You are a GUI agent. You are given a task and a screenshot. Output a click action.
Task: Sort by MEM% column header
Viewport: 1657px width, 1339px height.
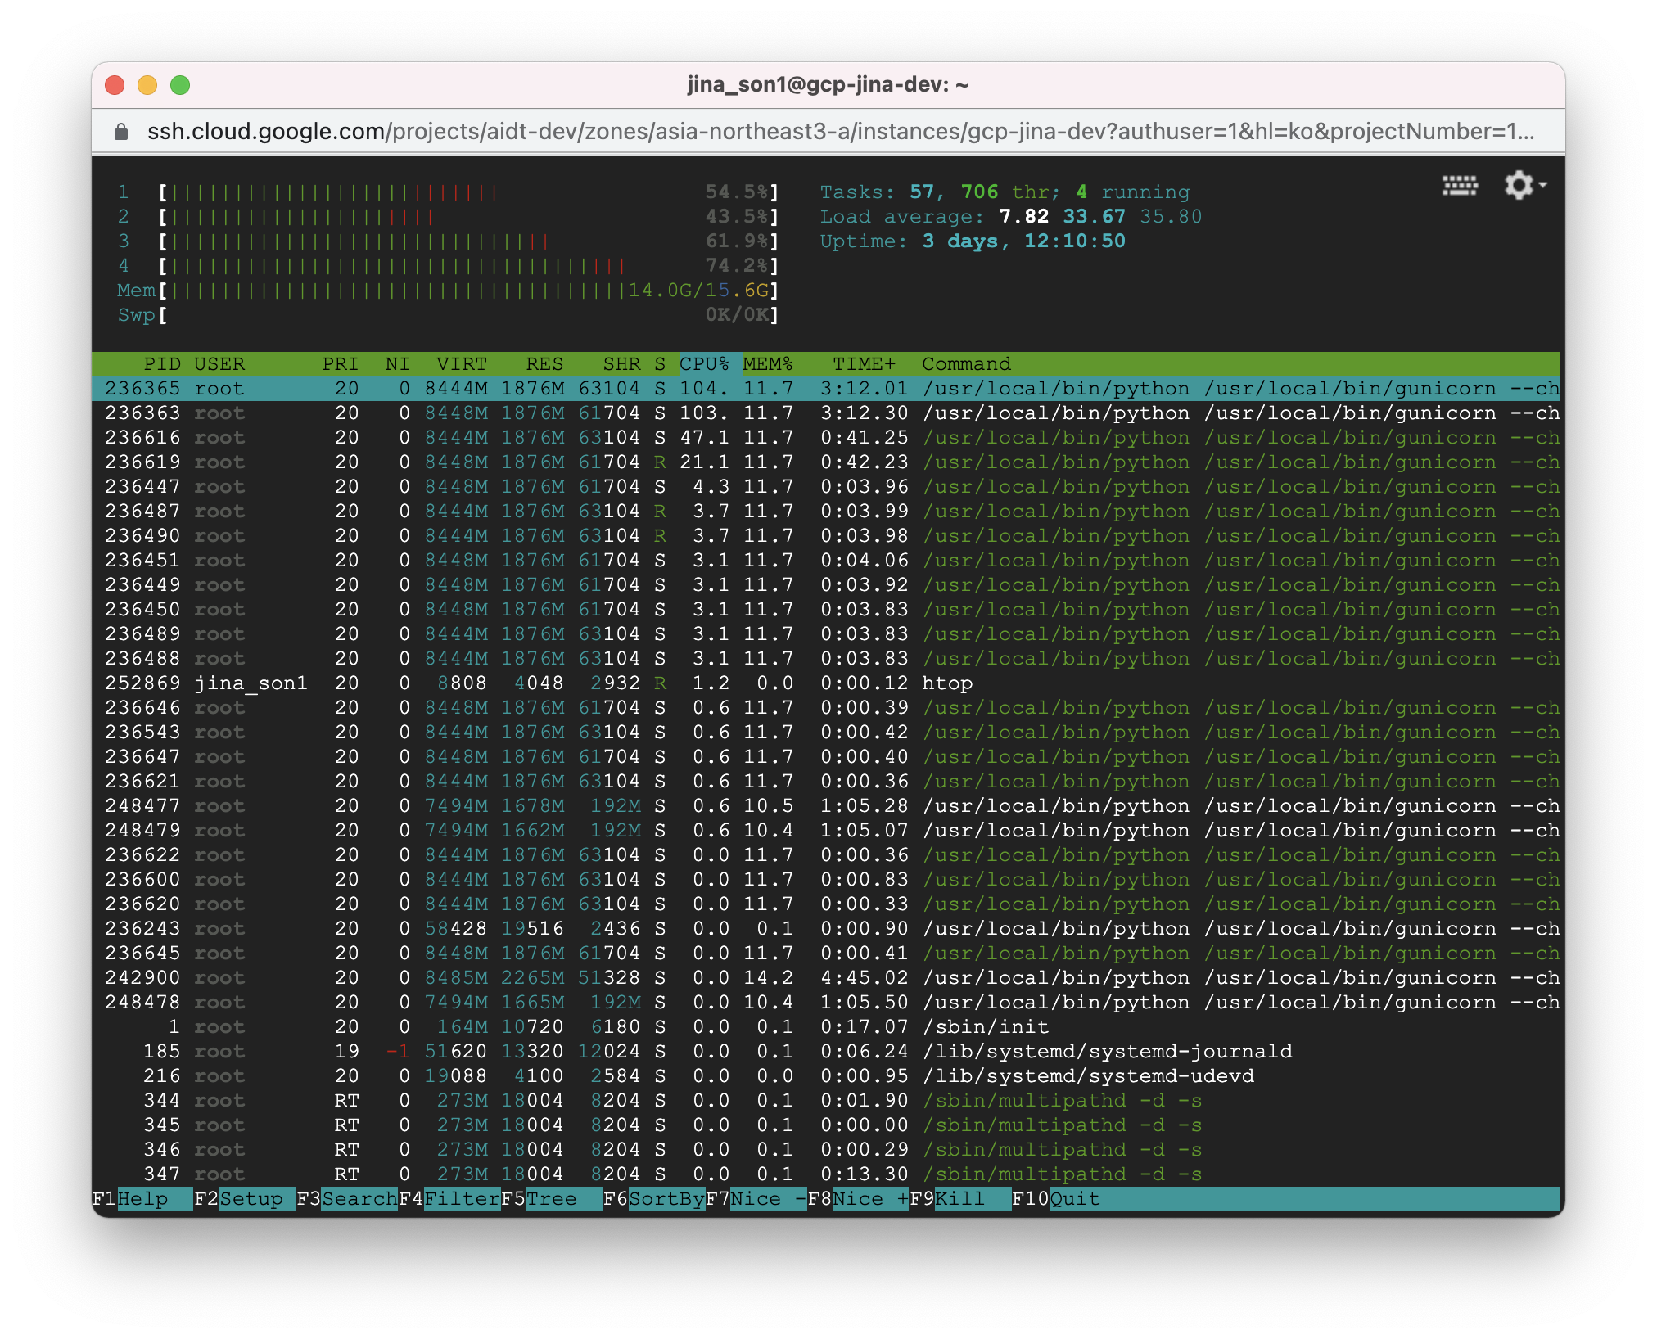pos(768,364)
